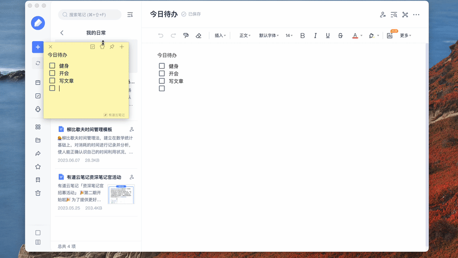Toggle underline formatting
This screenshot has width=458, height=258.
pyautogui.click(x=328, y=35)
